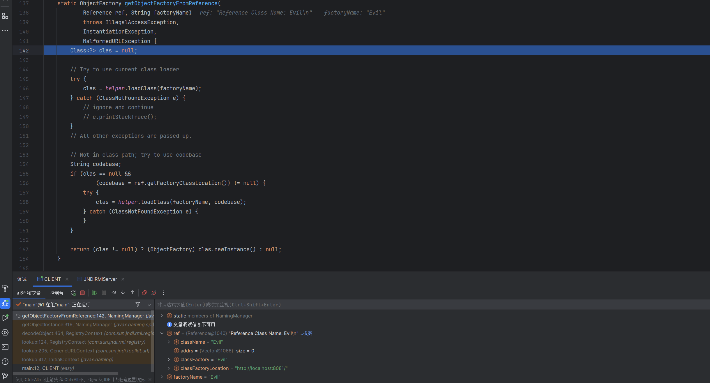Rerun the CLIENT debug session

point(73,293)
